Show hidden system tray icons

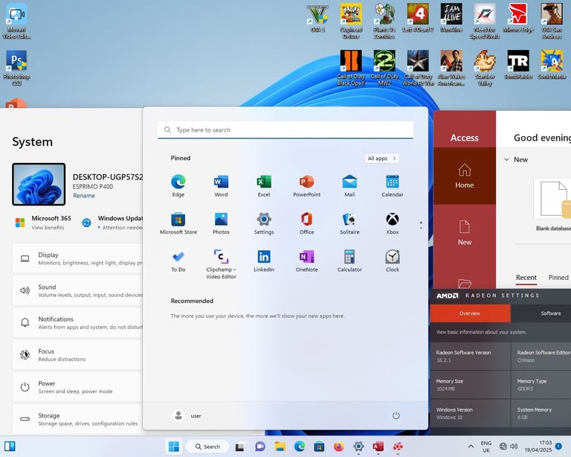(471, 447)
